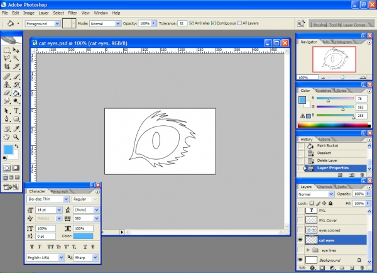The height and width of the screenshot is (273, 377).
Task: Click the Brushes palette well tab
Action: [320, 25]
